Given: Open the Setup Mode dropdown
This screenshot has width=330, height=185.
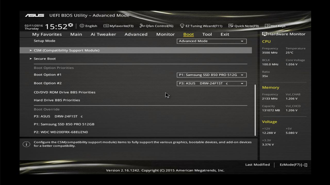Looking at the screenshot, I should tap(212, 41).
